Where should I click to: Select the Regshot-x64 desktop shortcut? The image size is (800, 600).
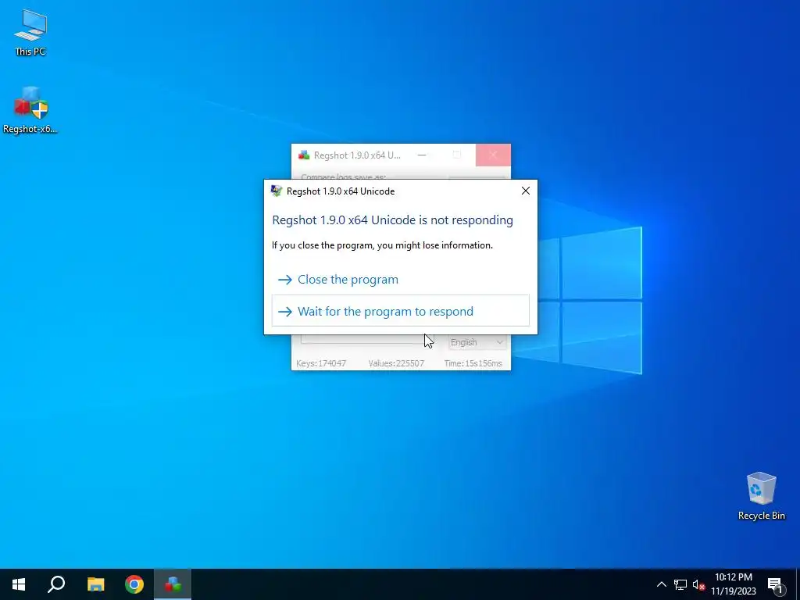click(30, 110)
